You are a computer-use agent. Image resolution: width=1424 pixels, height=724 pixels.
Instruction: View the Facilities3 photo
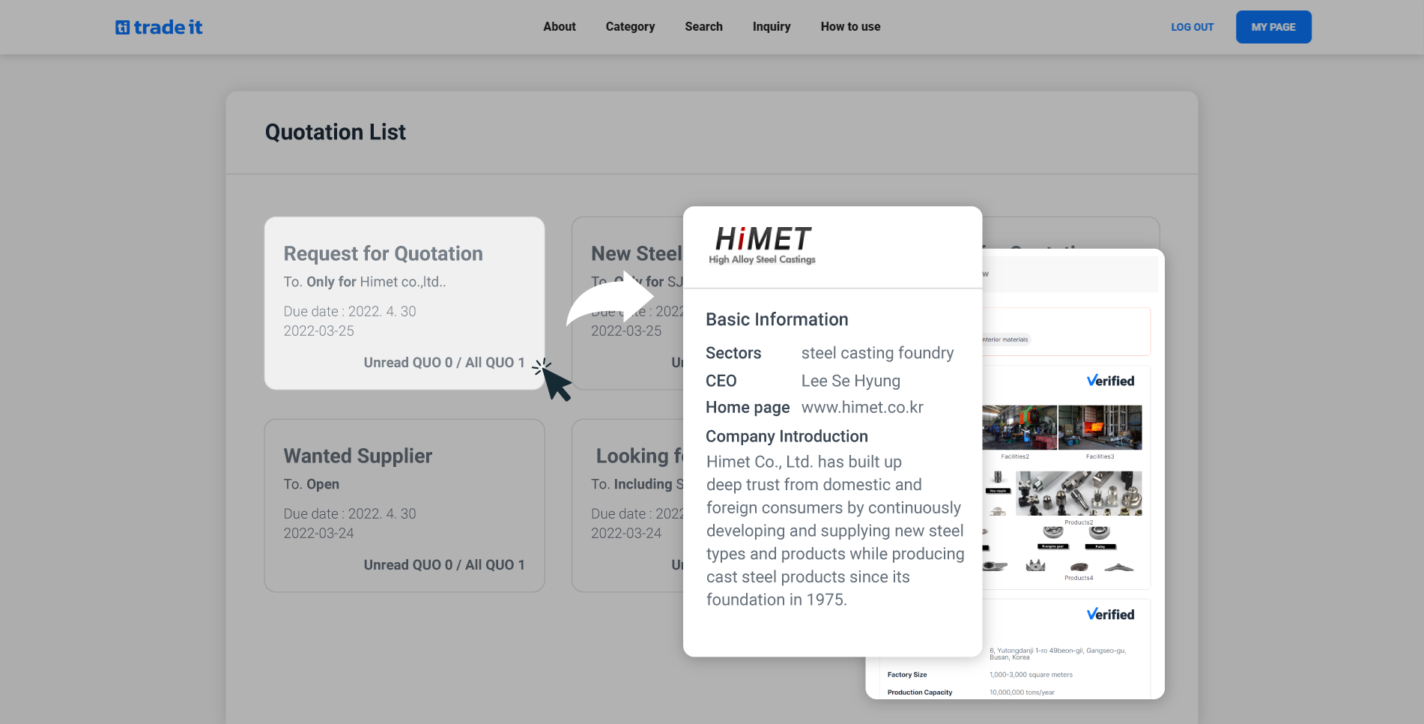coord(1100,427)
